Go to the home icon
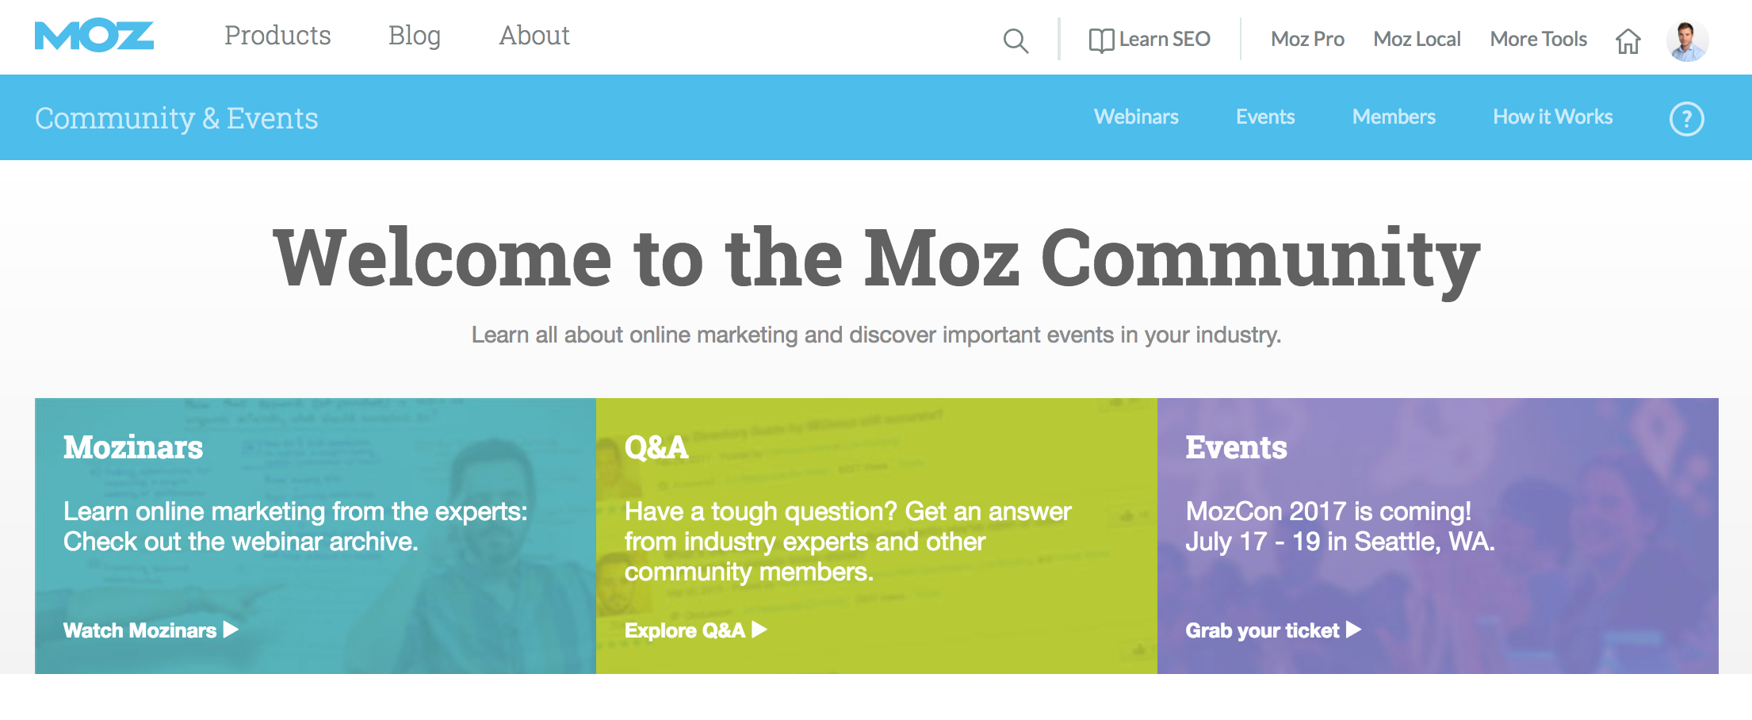 click(x=1628, y=40)
